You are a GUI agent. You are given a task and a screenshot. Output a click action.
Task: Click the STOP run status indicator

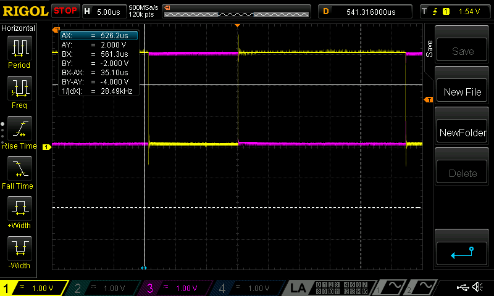65,11
